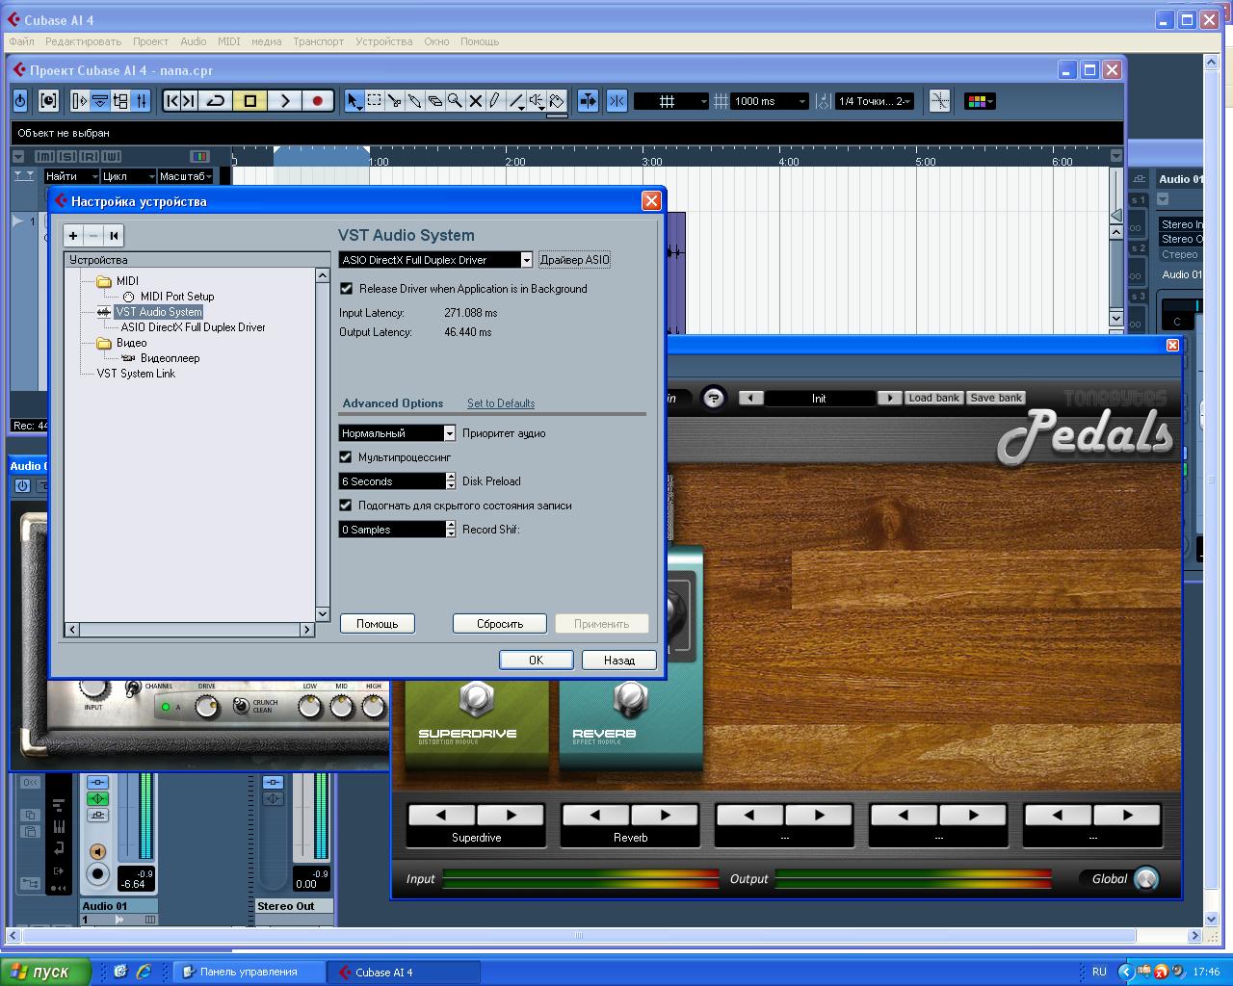Toggle Snap on/off button
Image resolution: width=1233 pixels, height=986 pixels.
click(617, 101)
